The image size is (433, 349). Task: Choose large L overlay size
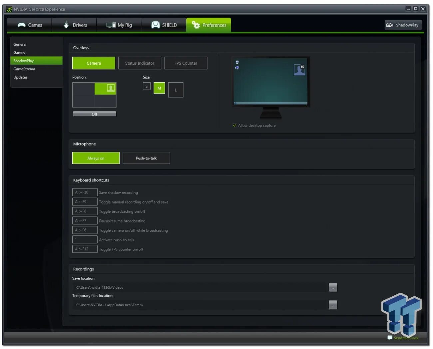[176, 90]
